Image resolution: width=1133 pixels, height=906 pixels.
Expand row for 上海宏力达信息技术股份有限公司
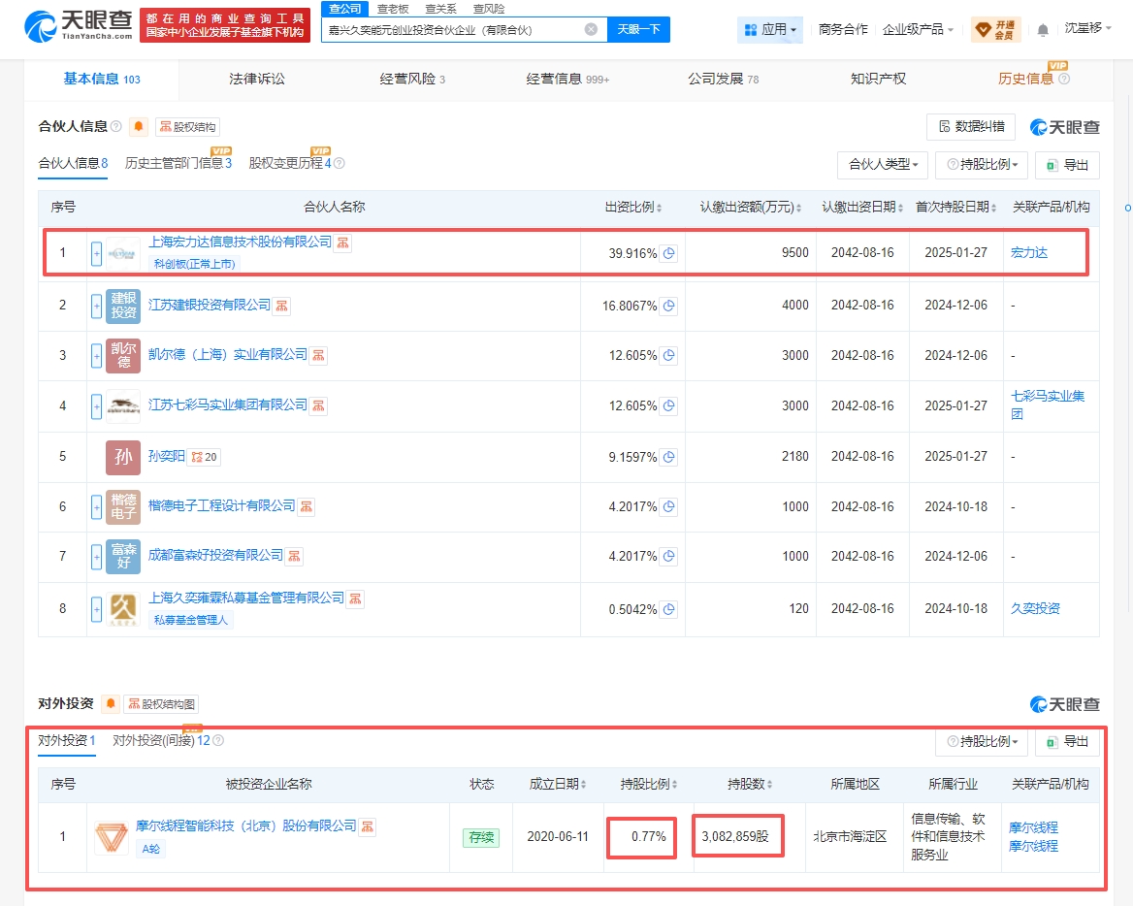pos(96,253)
